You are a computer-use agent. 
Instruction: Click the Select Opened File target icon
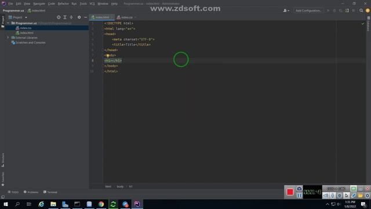59,17
